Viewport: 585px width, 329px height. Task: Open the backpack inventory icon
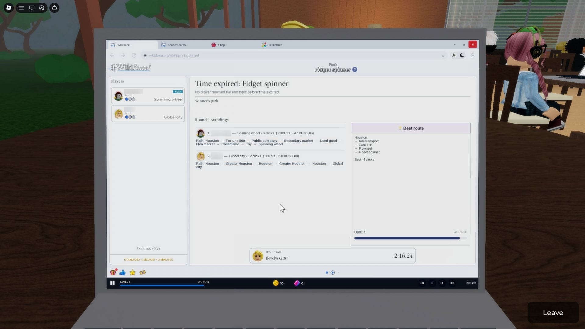(x=55, y=8)
